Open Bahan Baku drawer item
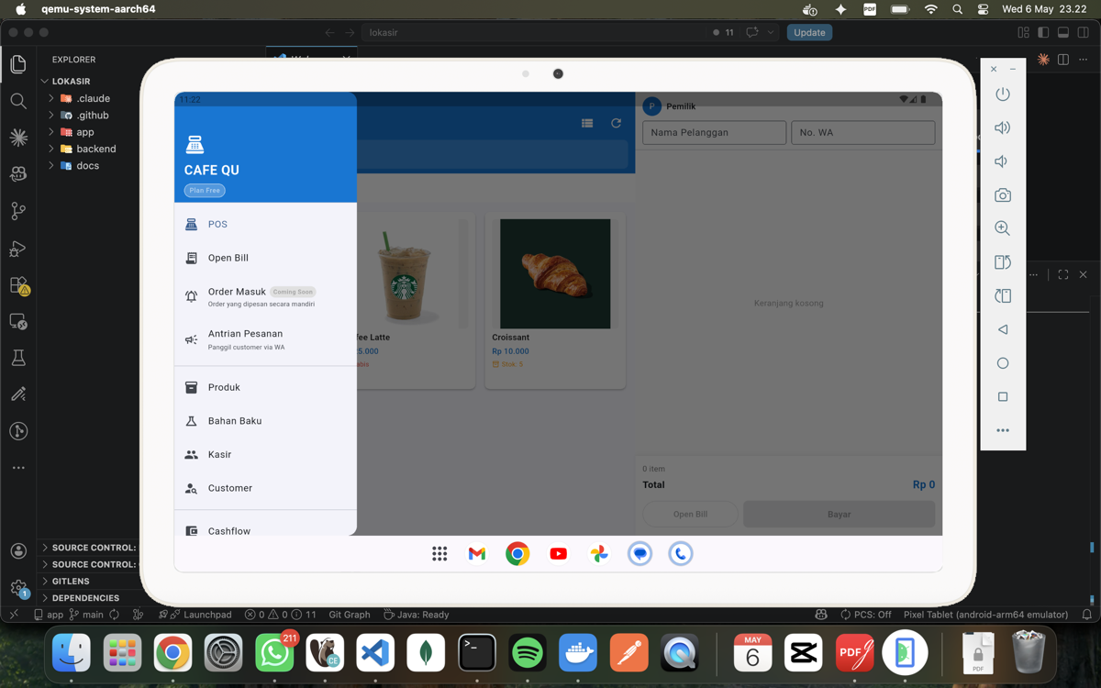The height and width of the screenshot is (688, 1101). pyautogui.click(x=265, y=421)
